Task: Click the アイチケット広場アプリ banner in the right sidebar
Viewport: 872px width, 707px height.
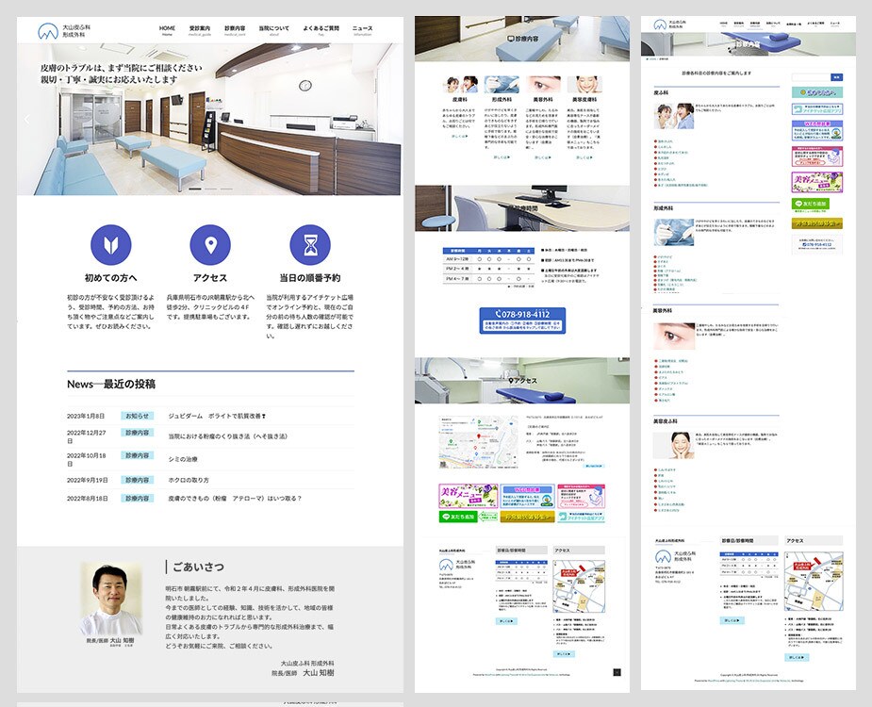Action: 817,109
